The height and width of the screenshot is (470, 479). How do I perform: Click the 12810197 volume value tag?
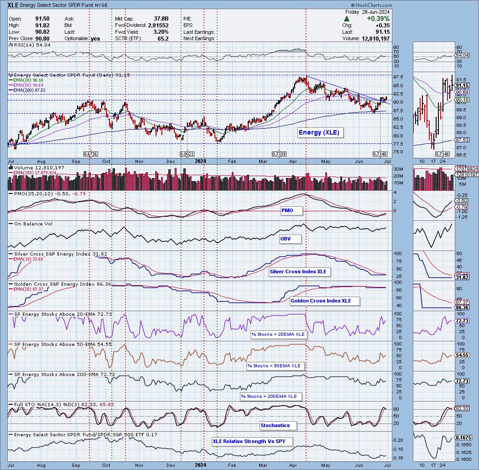[467, 174]
